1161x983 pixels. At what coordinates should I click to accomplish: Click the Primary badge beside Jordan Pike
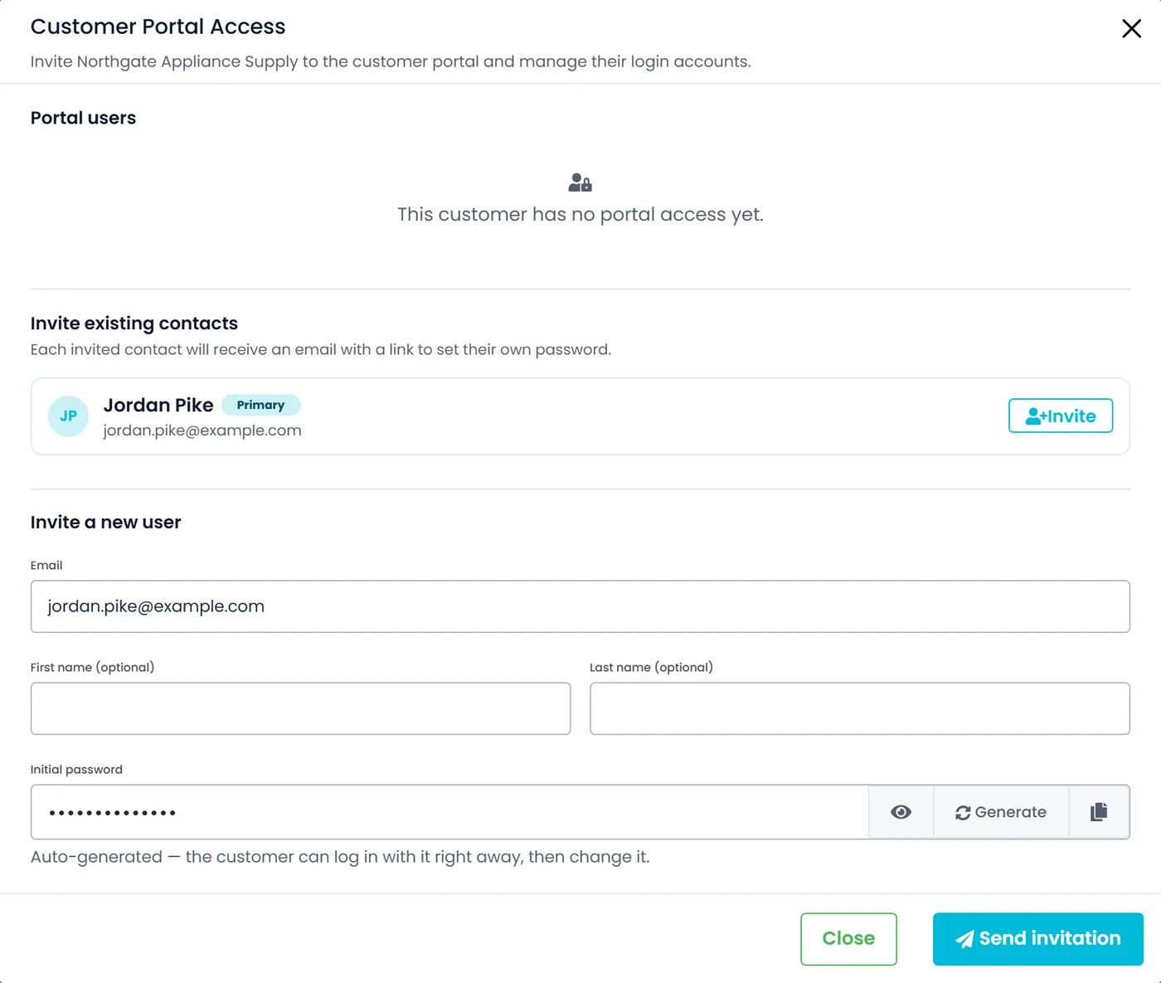(260, 405)
